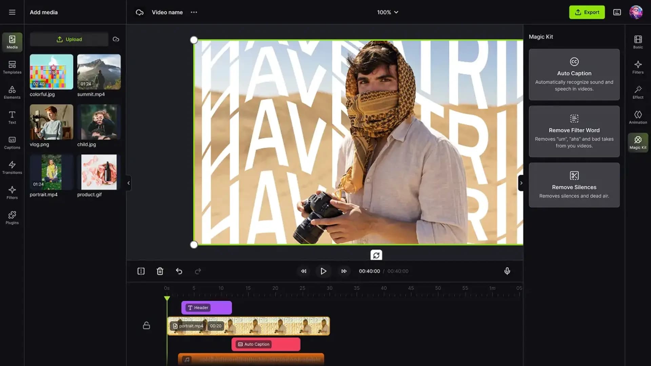Select the Auto Caption timeline clip
651x366 pixels.
click(x=266, y=344)
